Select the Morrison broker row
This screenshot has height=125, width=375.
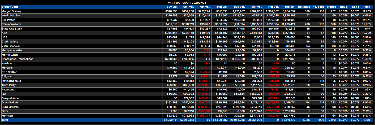[x=187, y=116]
